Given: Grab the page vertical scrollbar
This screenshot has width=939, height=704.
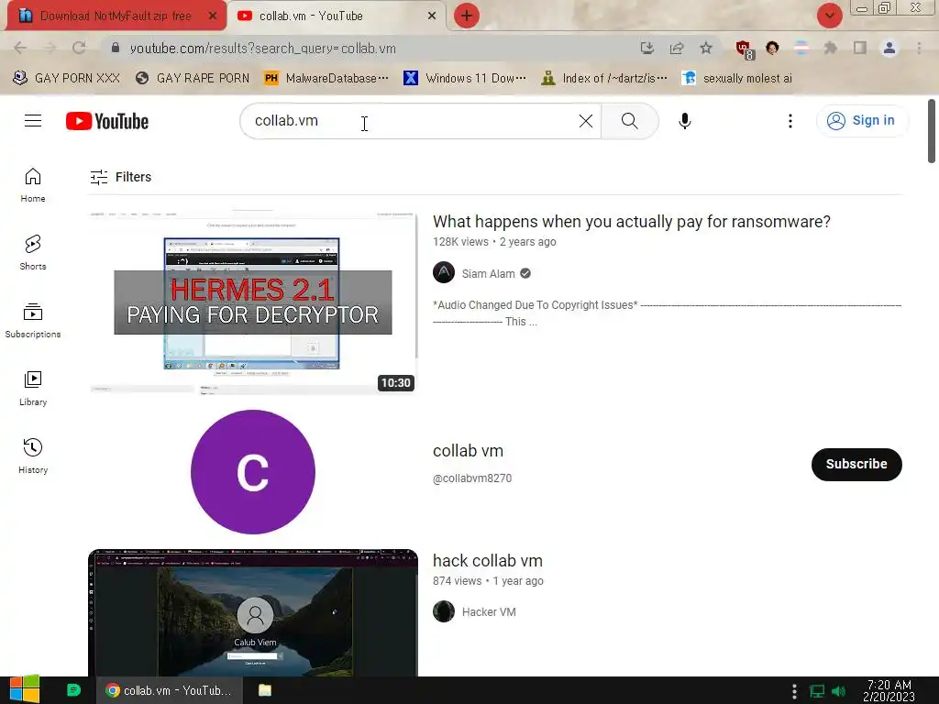Looking at the screenshot, I should [932, 131].
